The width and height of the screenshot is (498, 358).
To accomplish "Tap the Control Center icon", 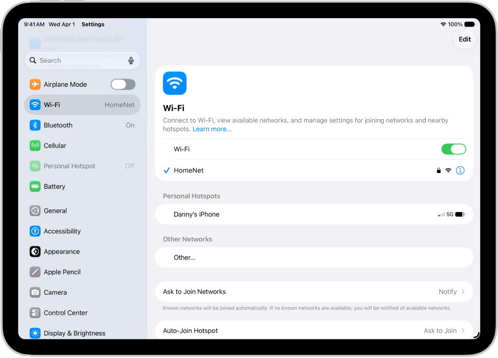I will [x=35, y=313].
